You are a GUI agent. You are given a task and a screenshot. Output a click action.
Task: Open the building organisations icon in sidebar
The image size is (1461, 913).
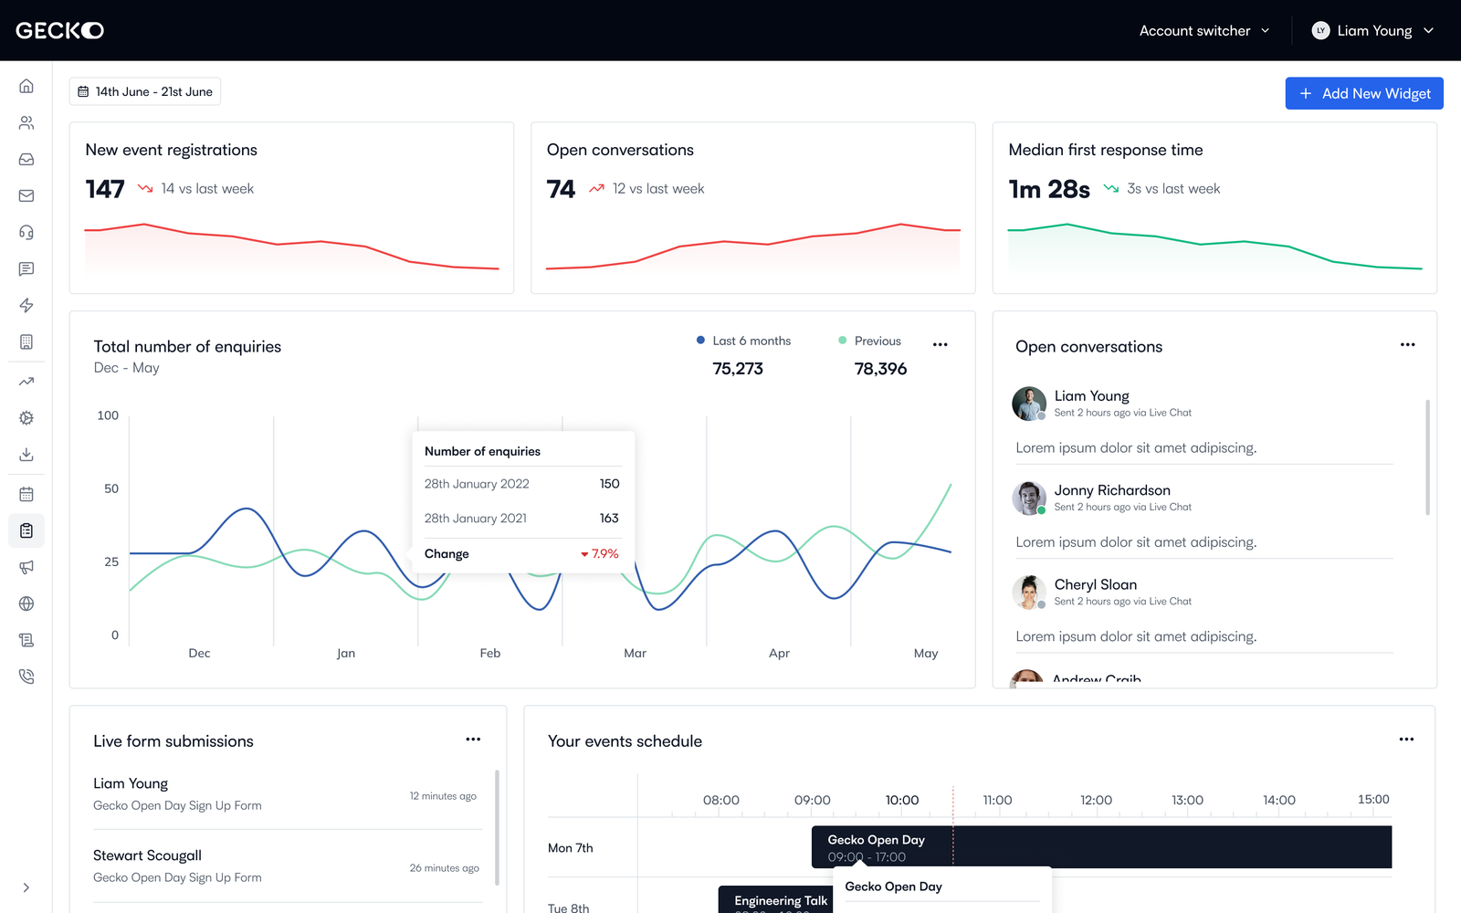coord(26,341)
